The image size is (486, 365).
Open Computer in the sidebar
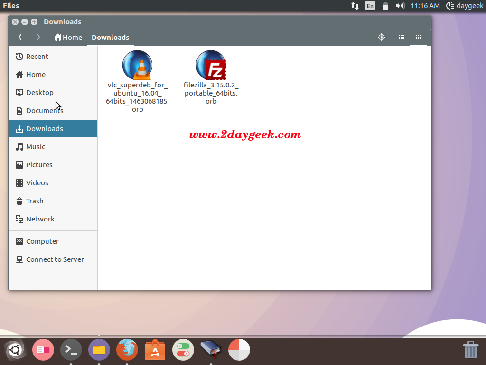click(x=53, y=241)
